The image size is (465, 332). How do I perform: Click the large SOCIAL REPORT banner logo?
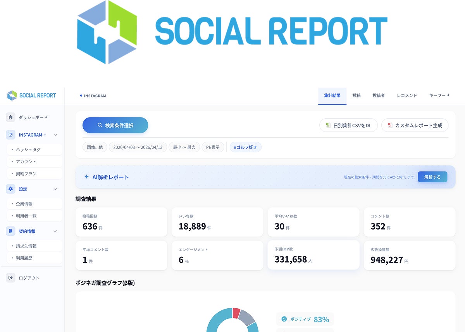point(232,32)
